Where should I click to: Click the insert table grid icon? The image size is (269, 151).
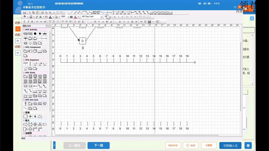(x=149, y=22)
